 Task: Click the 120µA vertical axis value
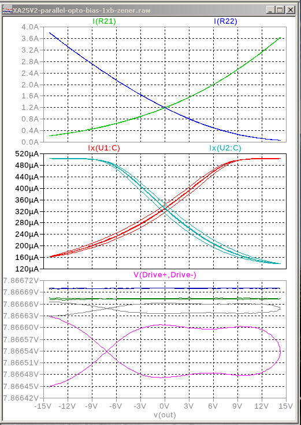point(28,269)
